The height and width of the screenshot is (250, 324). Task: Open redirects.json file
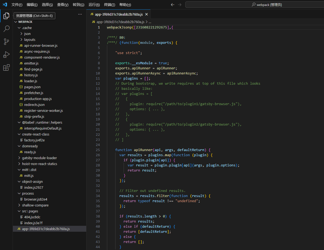(x=50, y=105)
